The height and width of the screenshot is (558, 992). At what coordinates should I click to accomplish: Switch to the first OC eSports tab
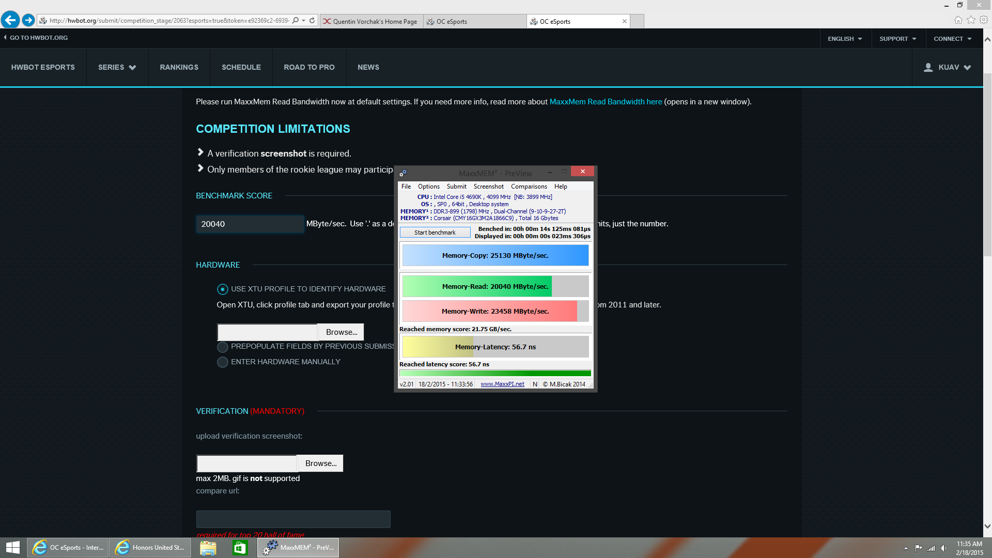(x=475, y=21)
